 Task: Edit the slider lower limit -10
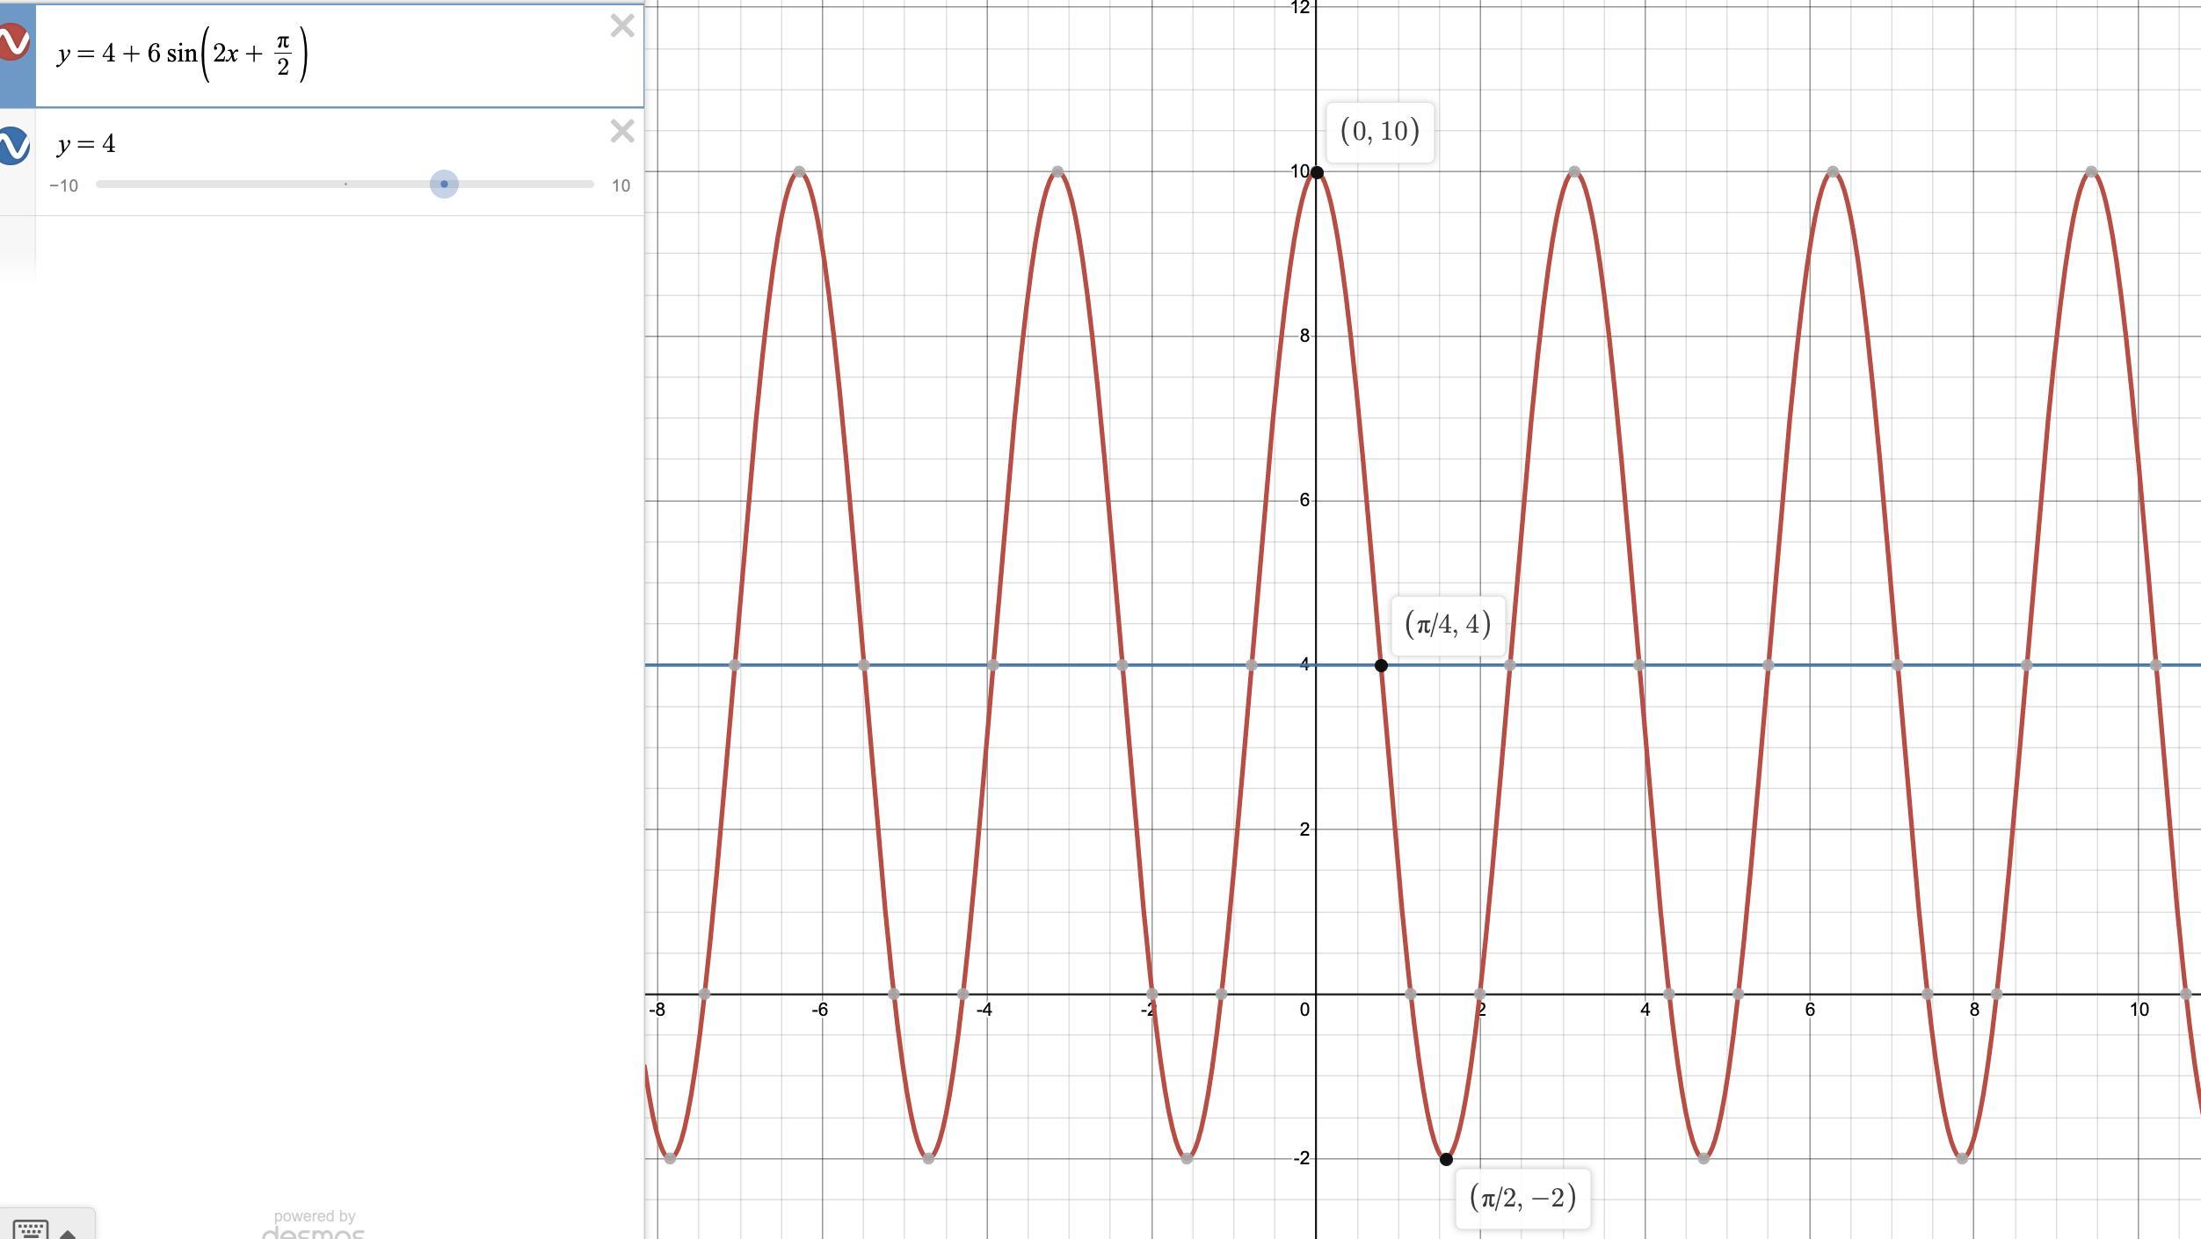[x=64, y=186]
